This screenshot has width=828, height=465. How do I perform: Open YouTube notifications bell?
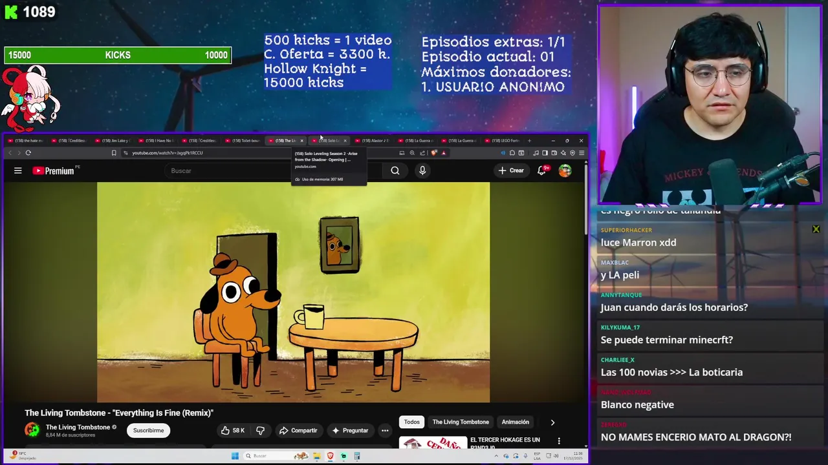click(x=541, y=170)
